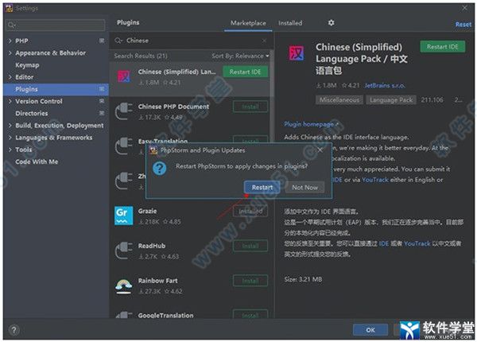Click Restart in the Plugin Updates dialog

pos(262,188)
